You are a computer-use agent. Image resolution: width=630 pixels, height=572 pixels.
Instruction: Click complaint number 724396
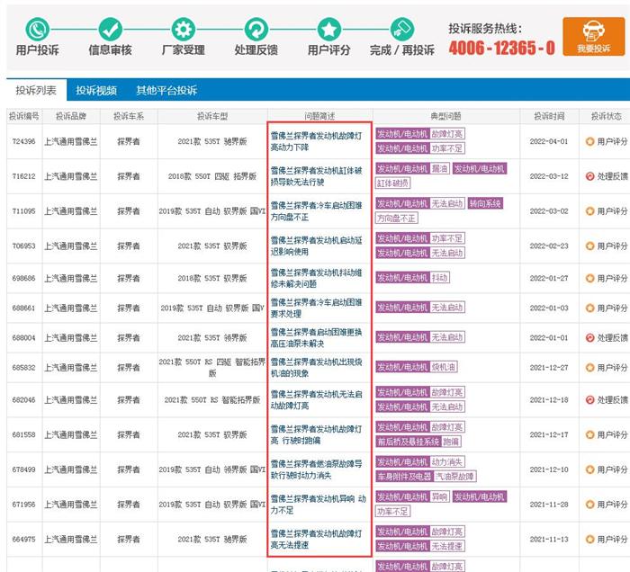23,141
